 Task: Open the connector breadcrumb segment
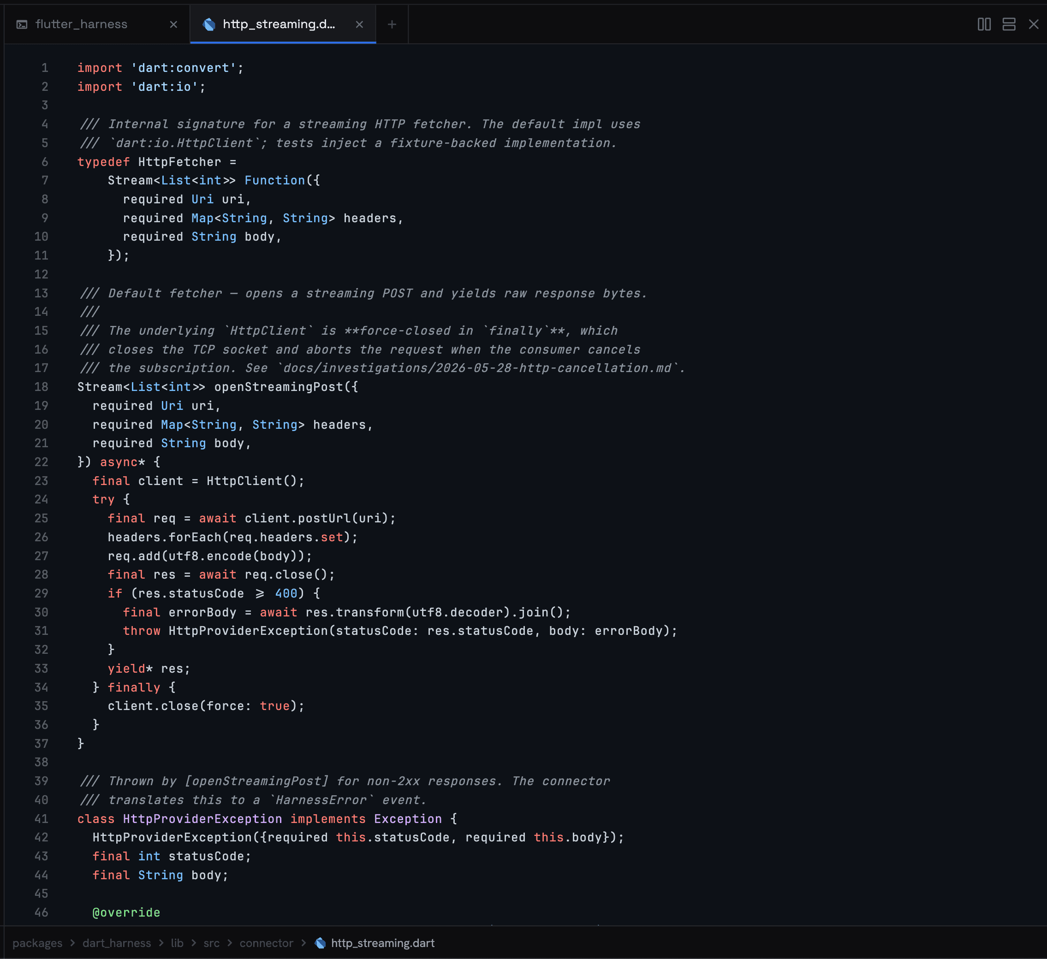(267, 943)
